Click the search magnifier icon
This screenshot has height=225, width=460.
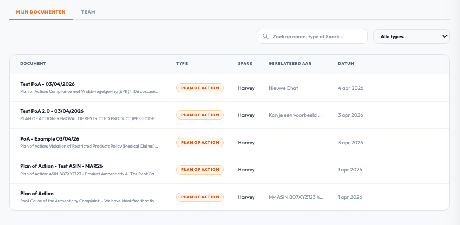click(265, 37)
